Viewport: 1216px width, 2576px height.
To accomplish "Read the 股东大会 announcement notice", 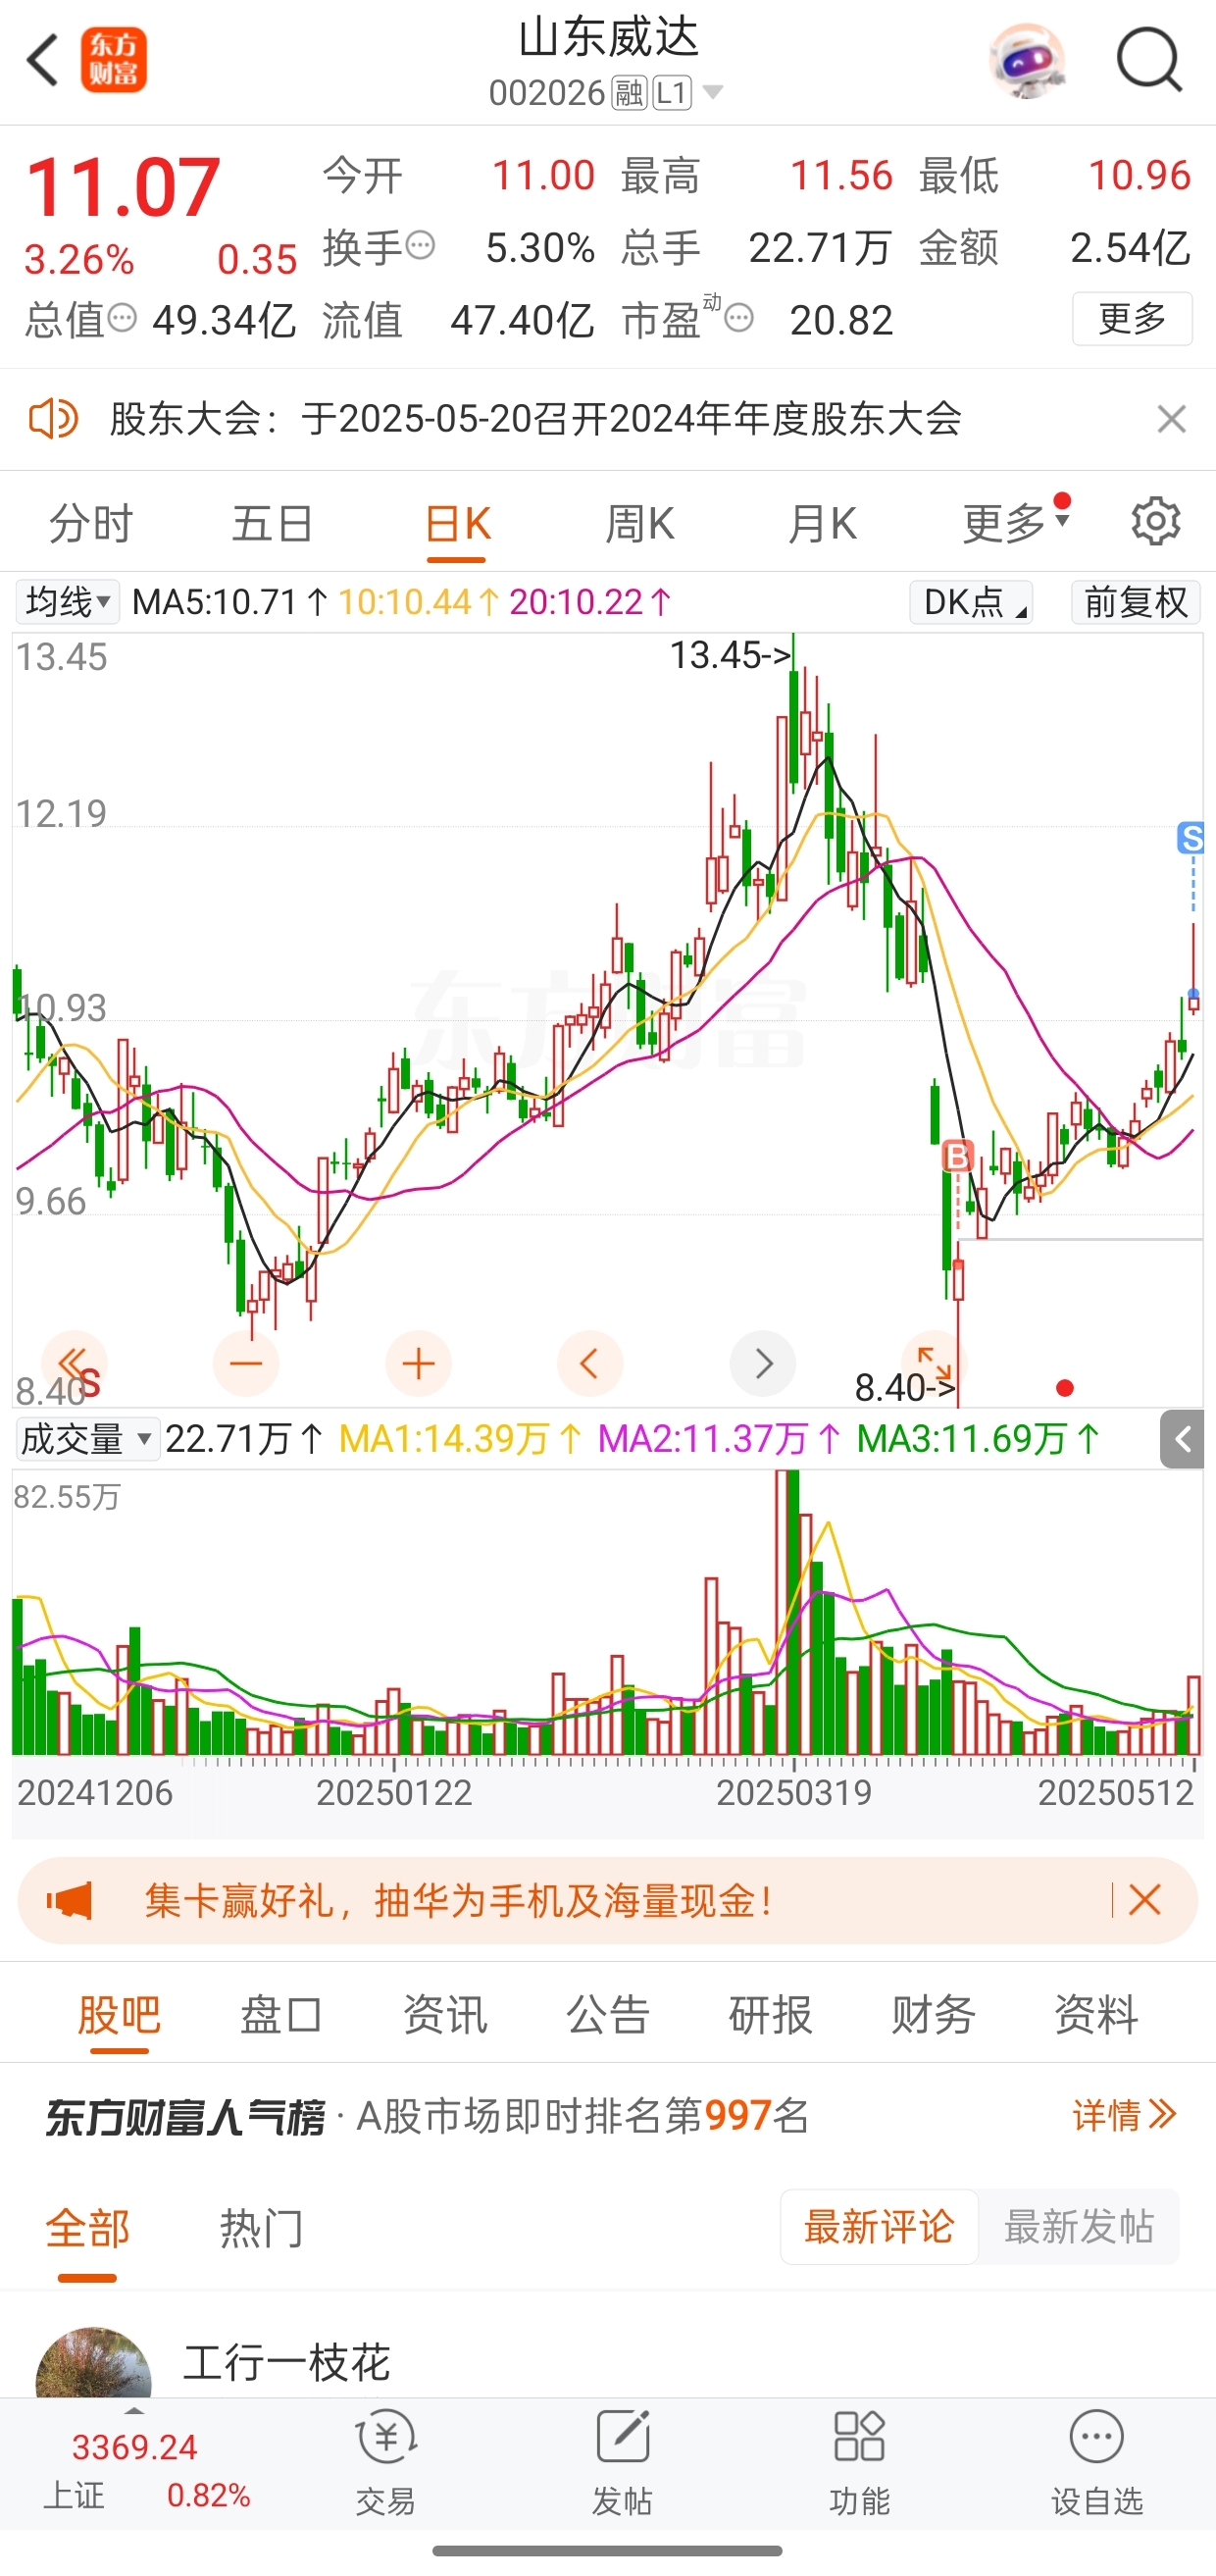I will [x=536, y=418].
